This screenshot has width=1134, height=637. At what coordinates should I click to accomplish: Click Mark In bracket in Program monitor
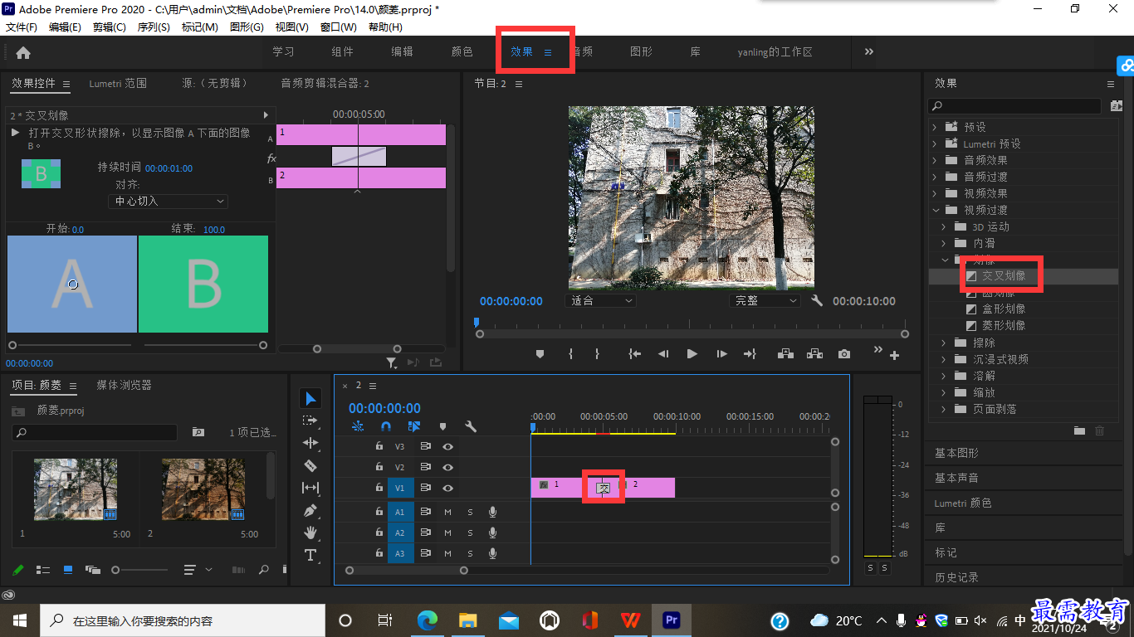570,354
